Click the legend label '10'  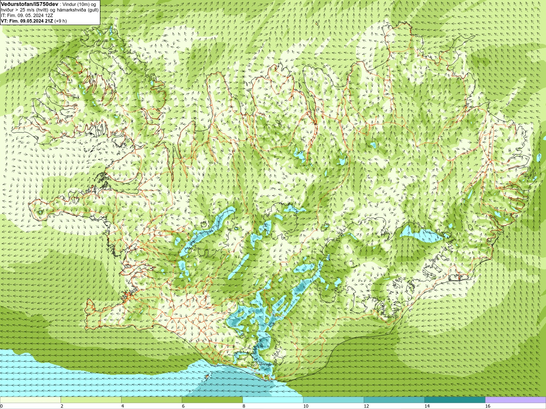(306, 406)
